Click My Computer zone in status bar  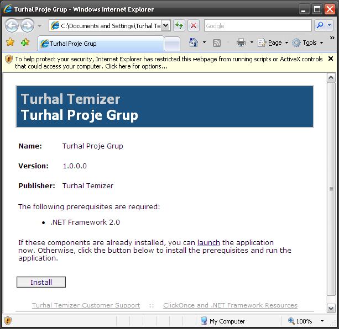(x=223, y=321)
